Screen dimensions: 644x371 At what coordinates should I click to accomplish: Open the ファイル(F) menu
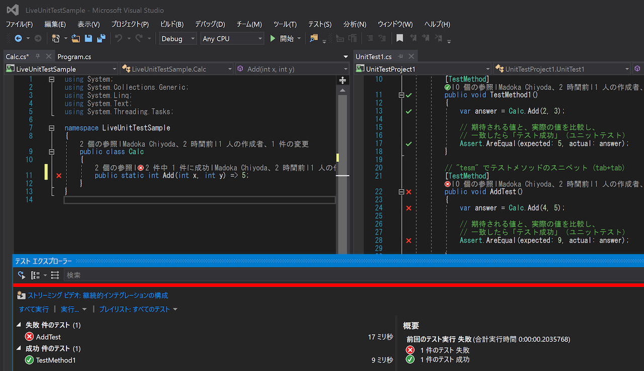pyautogui.click(x=19, y=24)
